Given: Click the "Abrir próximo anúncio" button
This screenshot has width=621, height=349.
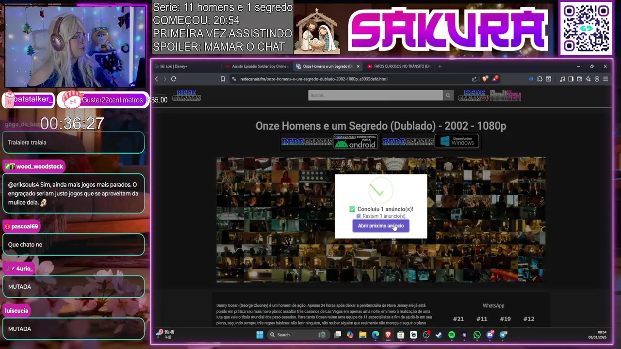Looking at the screenshot, I should click(x=381, y=226).
